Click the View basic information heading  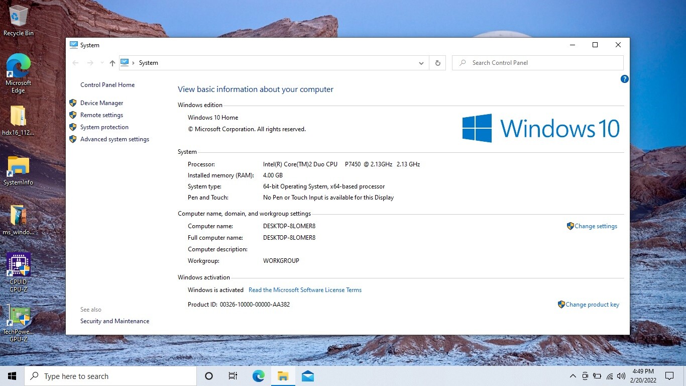tap(256, 89)
